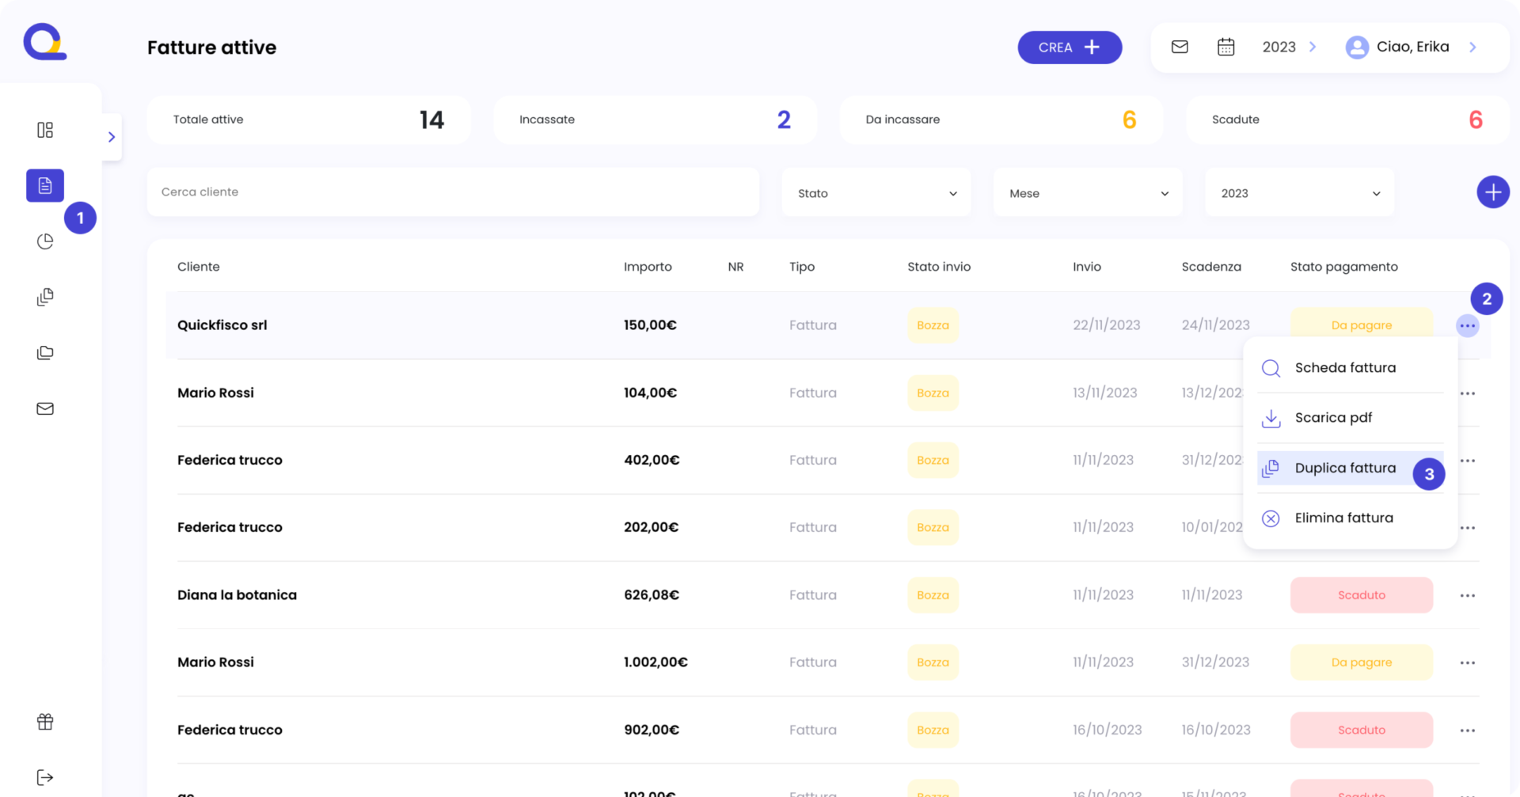Expand the Stato filter dropdown
This screenshot has width=1520, height=797.
tap(876, 193)
